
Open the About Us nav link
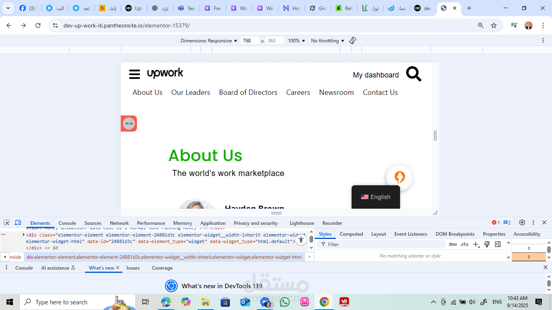tap(147, 92)
